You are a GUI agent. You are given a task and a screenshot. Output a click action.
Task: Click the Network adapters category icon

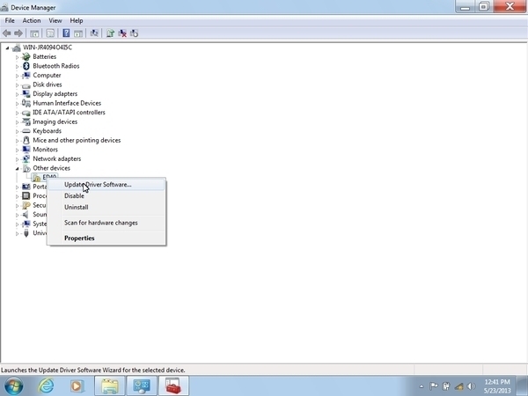point(26,158)
